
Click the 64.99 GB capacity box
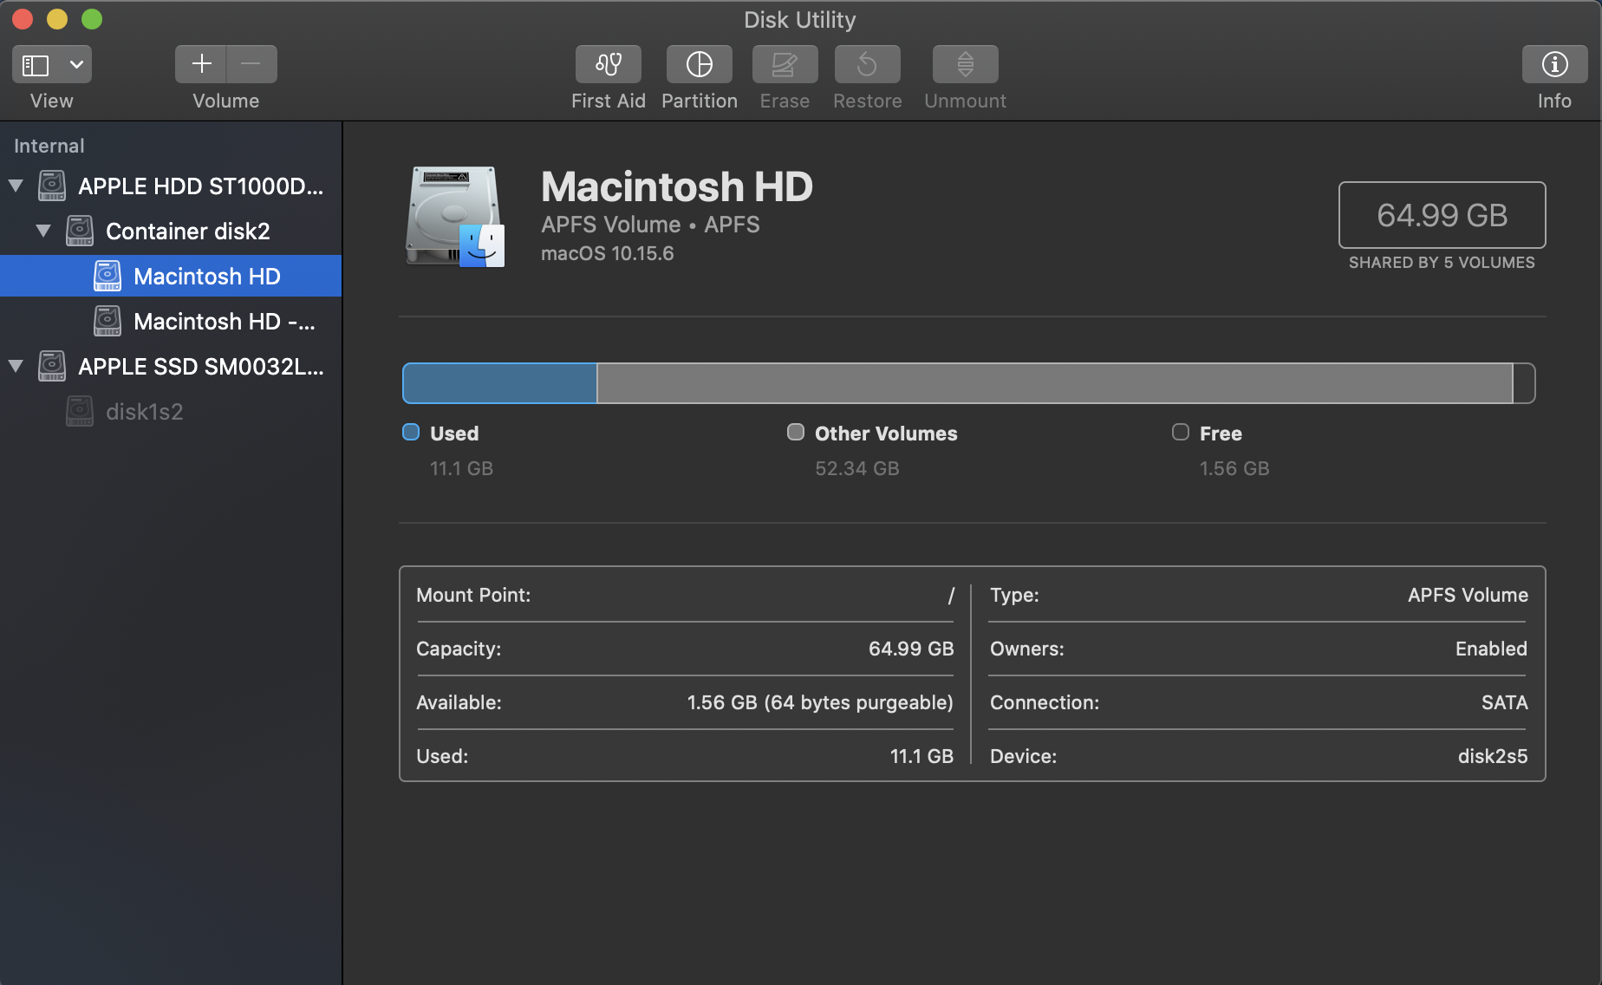[x=1442, y=215]
